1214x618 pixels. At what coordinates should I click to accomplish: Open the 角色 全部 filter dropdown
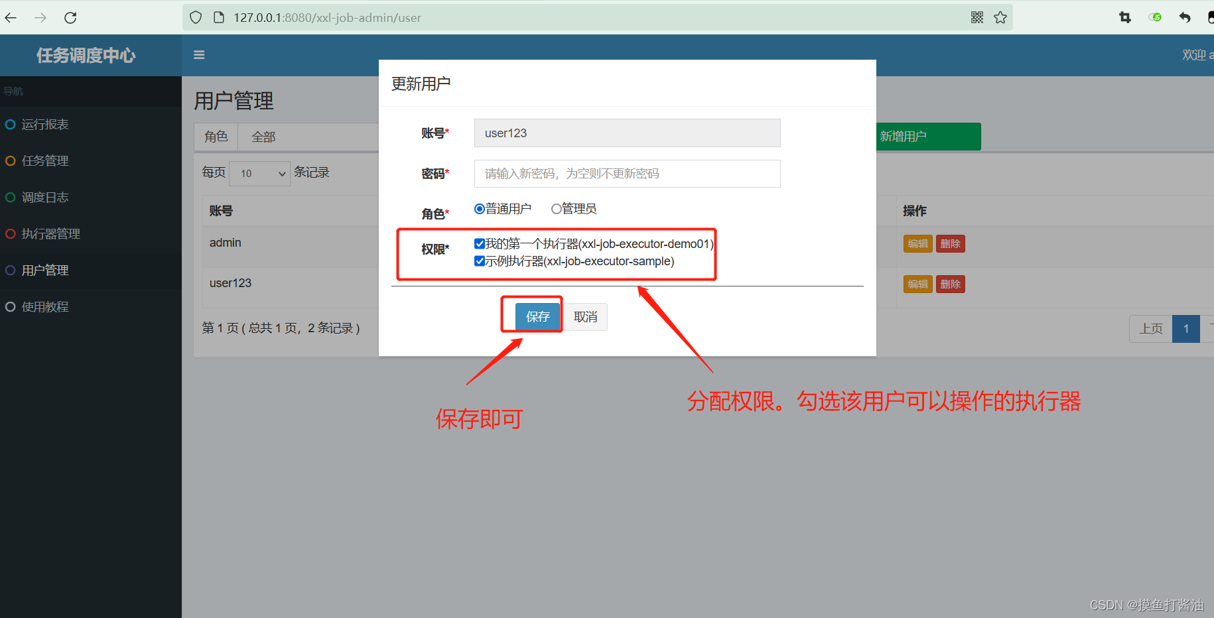(308, 137)
